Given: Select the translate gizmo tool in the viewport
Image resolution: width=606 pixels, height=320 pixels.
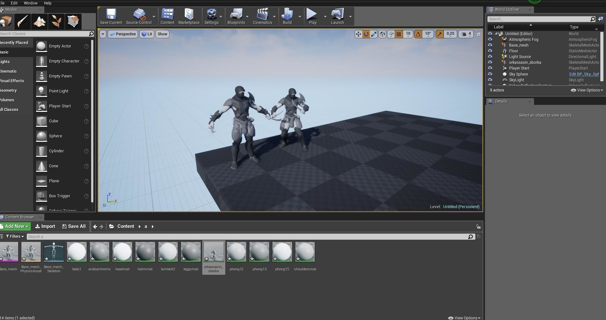Looking at the screenshot, I should point(358,34).
